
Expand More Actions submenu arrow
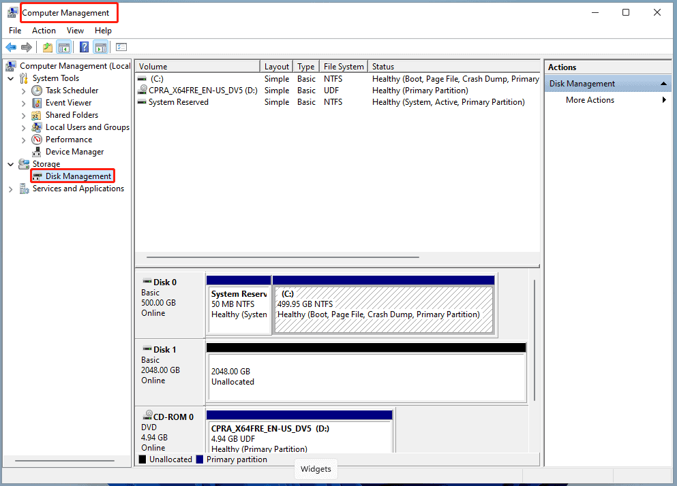(x=664, y=100)
